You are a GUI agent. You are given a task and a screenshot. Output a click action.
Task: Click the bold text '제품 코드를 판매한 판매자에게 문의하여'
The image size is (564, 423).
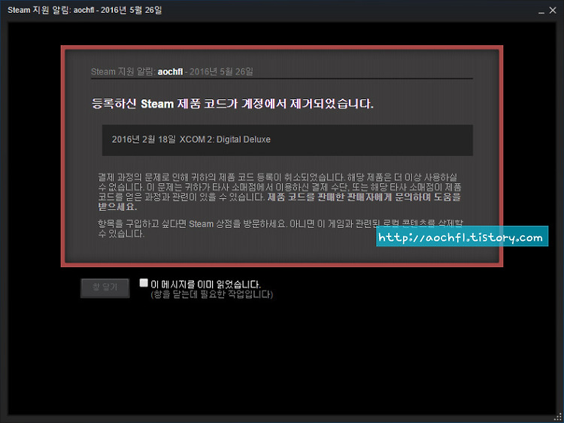[x=349, y=197]
